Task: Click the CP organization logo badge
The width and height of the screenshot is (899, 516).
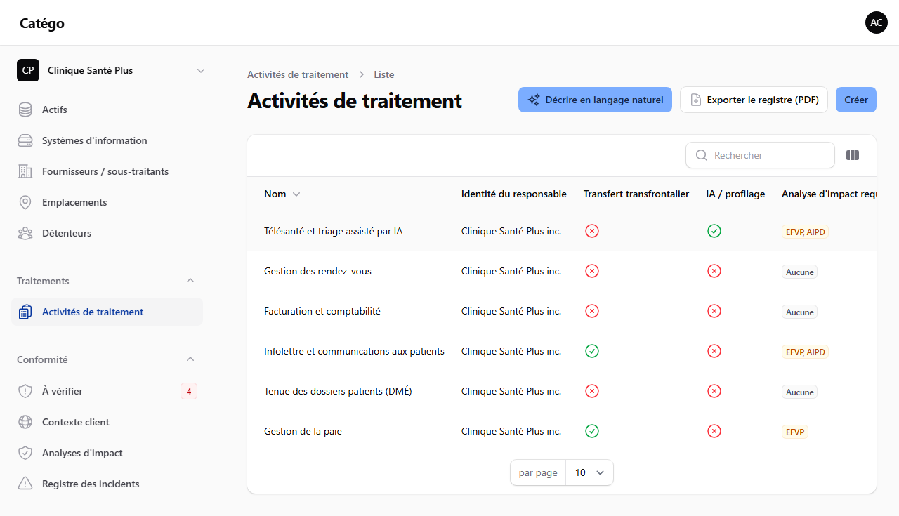Action: (x=28, y=70)
